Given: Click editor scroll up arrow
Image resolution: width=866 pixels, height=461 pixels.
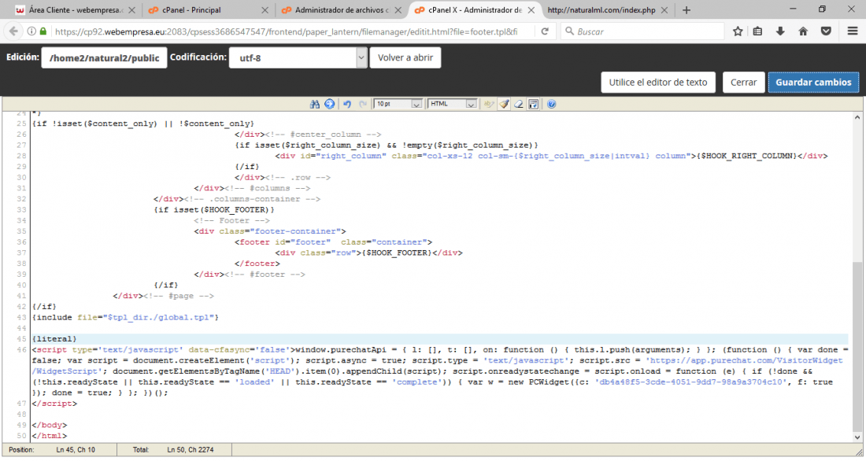Looking at the screenshot, I should pyautogui.click(x=857, y=117).
